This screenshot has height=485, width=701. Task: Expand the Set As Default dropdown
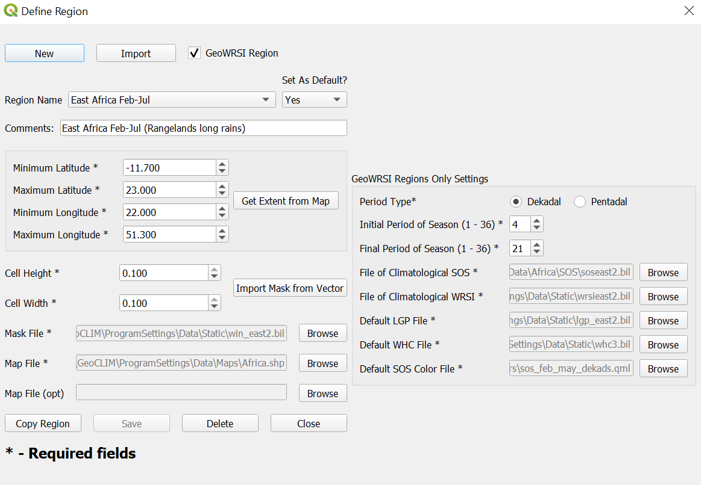[x=336, y=100]
